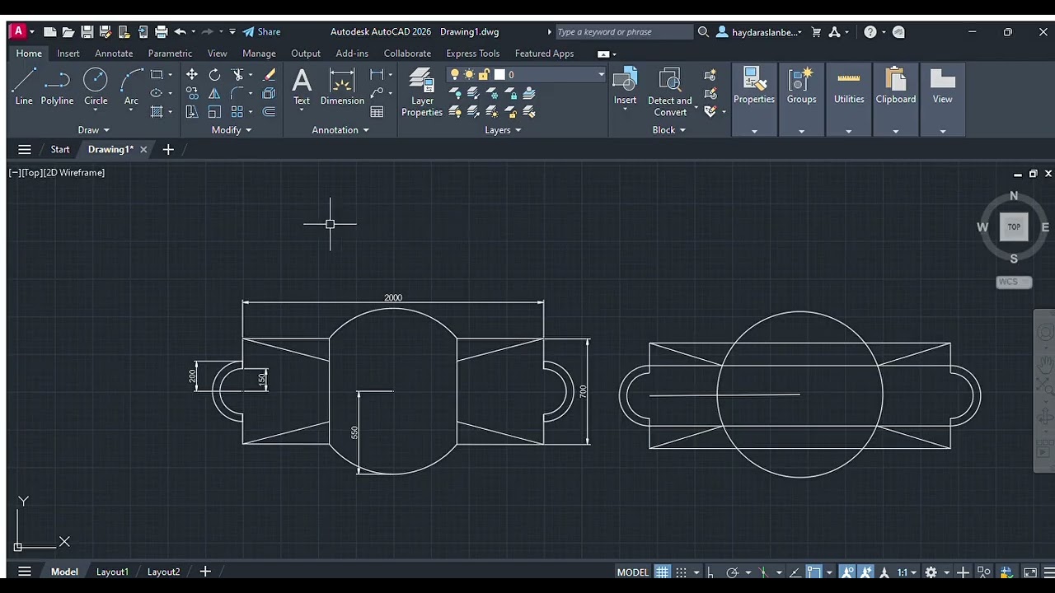Switch to the Annotate ribbon tab
Image resolution: width=1055 pixels, height=593 pixels.
pyautogui.click(x=114, y=54)
